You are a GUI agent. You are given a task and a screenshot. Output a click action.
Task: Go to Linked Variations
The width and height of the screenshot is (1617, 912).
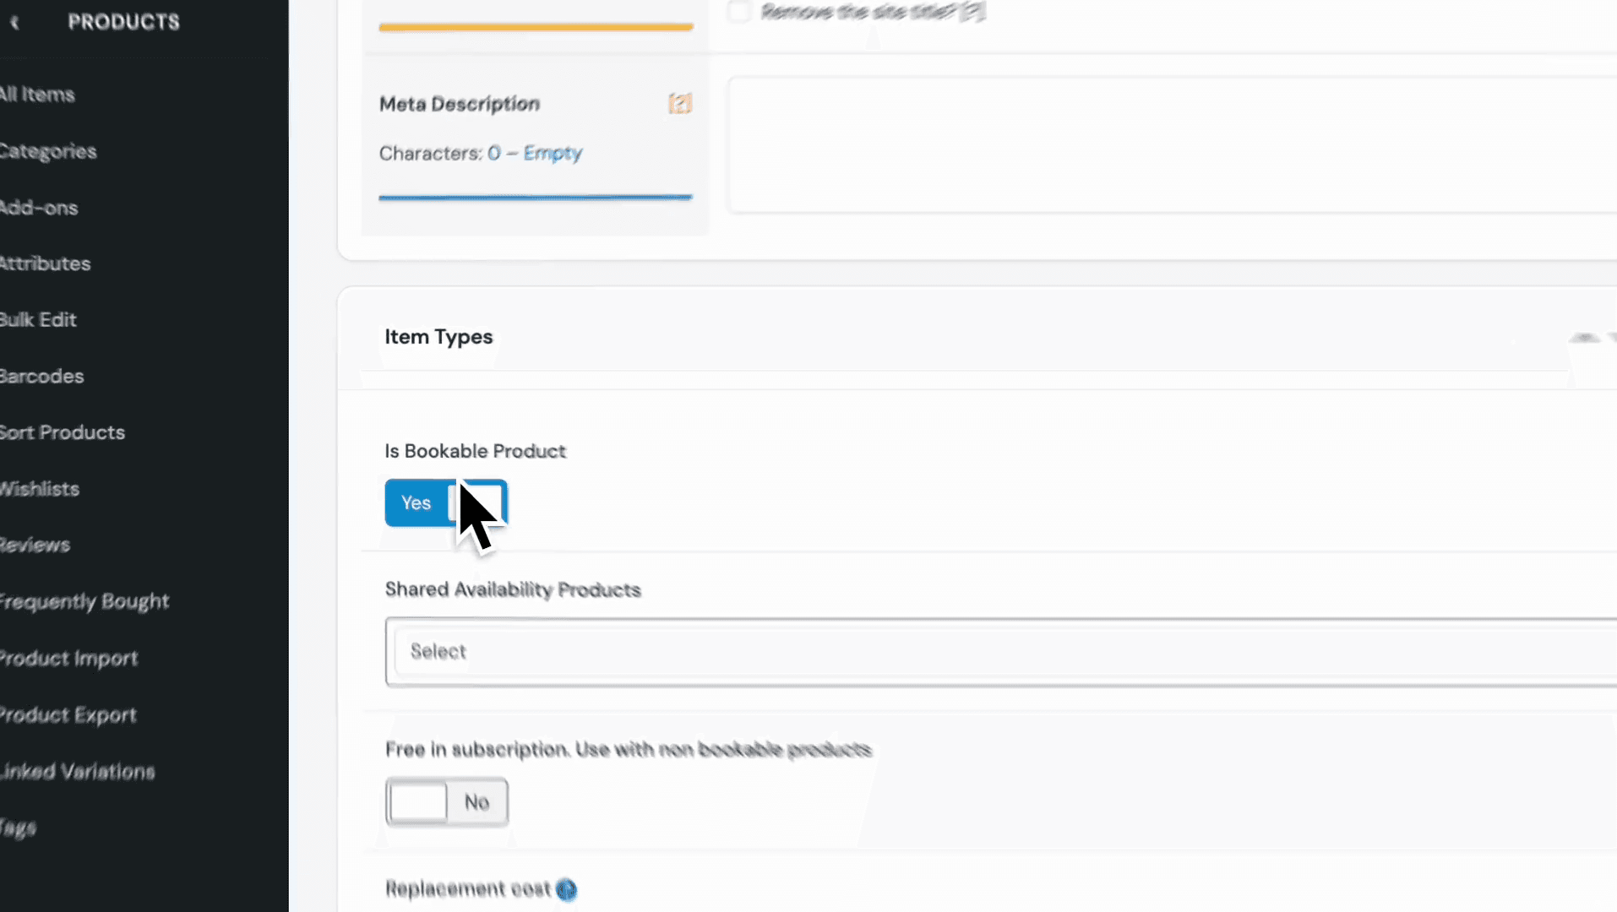point(78,772)
